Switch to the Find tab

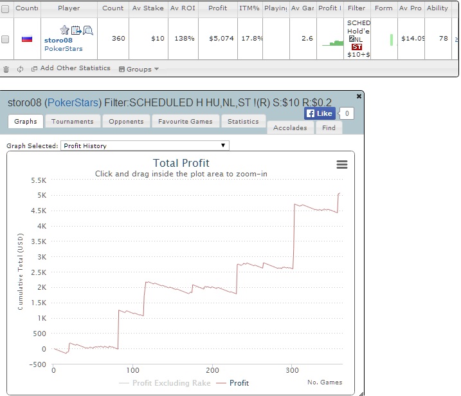(329, 127)
